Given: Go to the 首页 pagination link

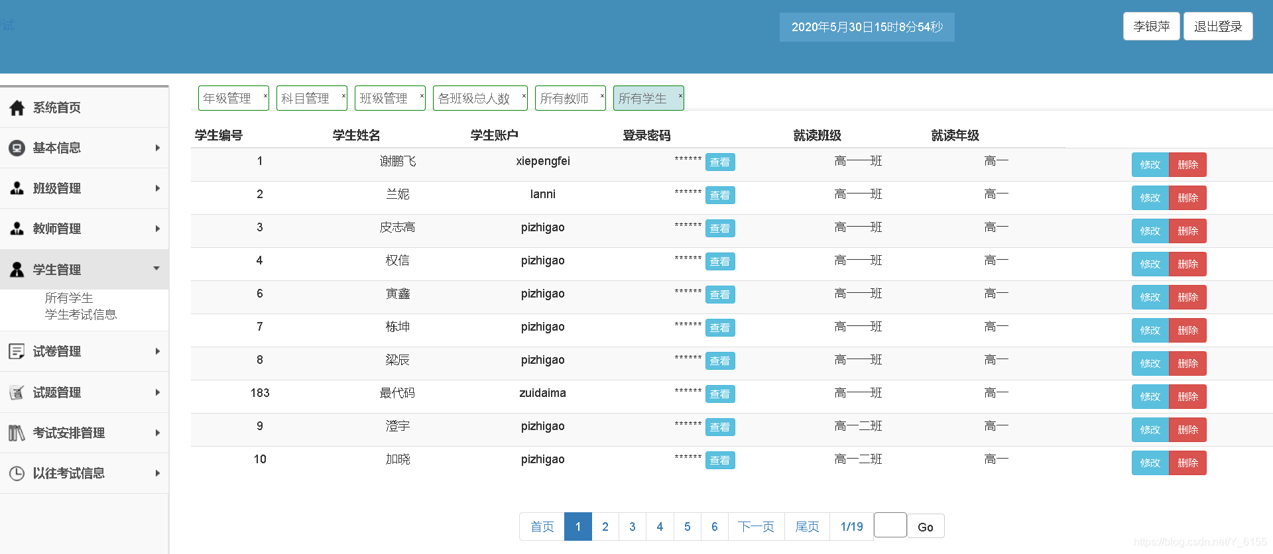Looking at the screenshot, I should [x=542, y=527].
